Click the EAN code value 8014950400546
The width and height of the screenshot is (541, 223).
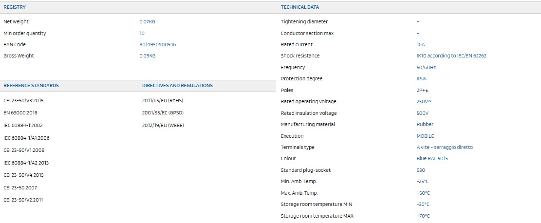click(x=157, y=44)
